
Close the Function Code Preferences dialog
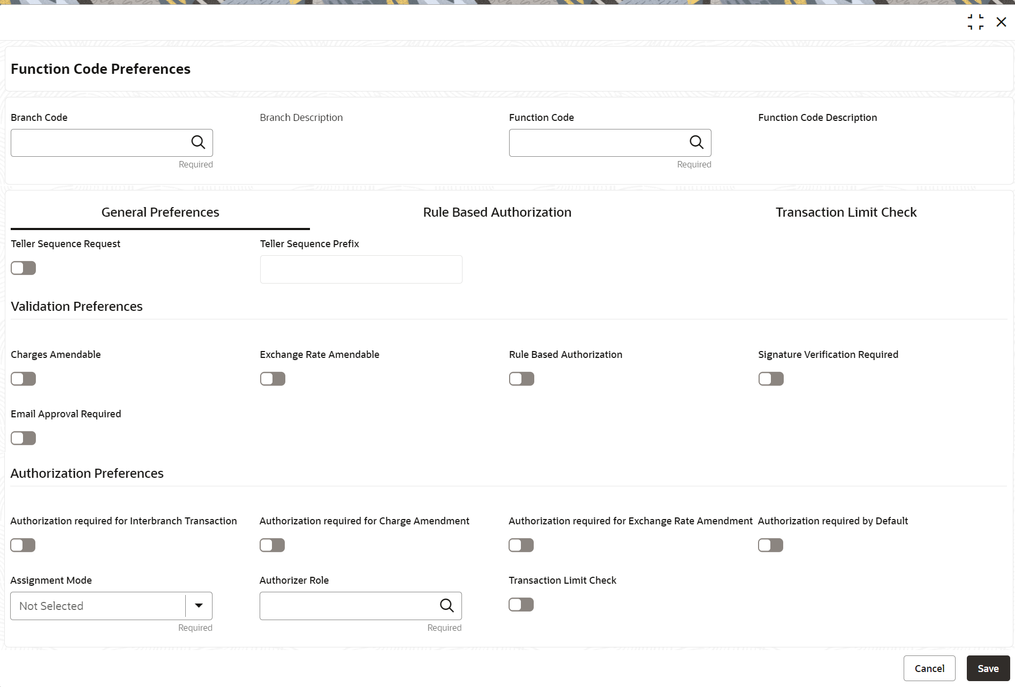click(x=1001, y=22)
